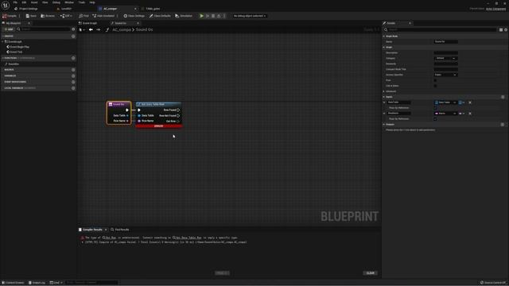Click the Out Row output pin

pos(178,122)
